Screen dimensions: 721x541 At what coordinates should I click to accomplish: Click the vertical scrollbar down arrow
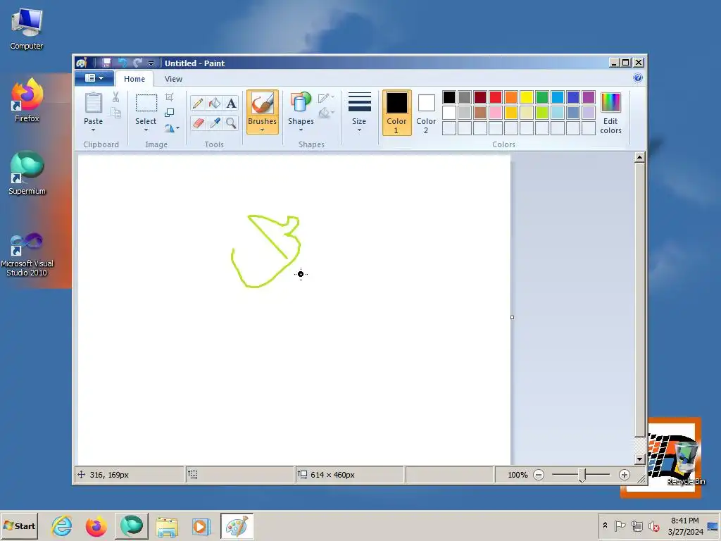(x=639, y=459)
